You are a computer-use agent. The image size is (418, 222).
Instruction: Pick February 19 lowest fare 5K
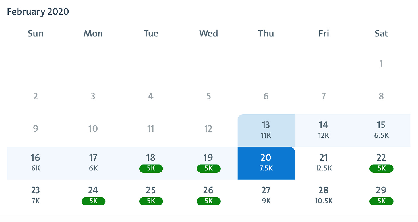[208, 163]
